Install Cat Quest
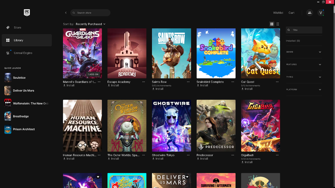Viewport: 335px width, 188px height. (247, 89)
